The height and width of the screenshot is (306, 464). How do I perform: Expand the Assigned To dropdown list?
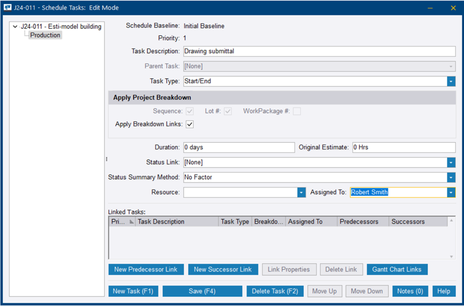[451, 193]
